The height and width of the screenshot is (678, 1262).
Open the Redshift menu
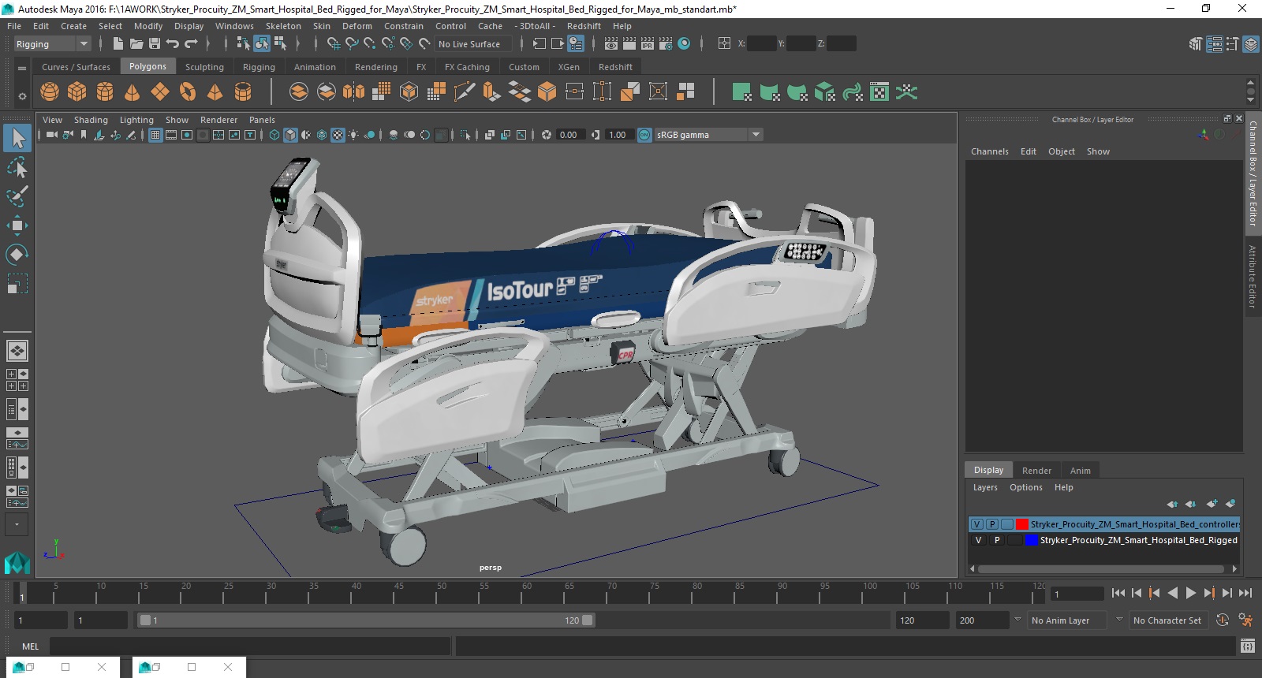click(x=584, y=26)
